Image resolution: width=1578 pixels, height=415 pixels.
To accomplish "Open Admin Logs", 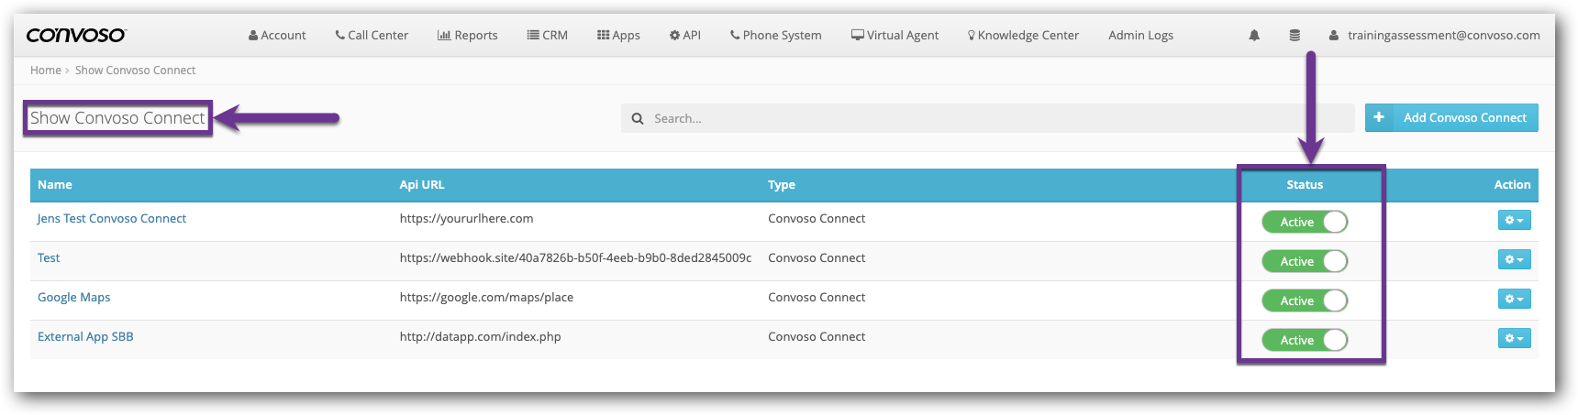I will point(1140,36).
